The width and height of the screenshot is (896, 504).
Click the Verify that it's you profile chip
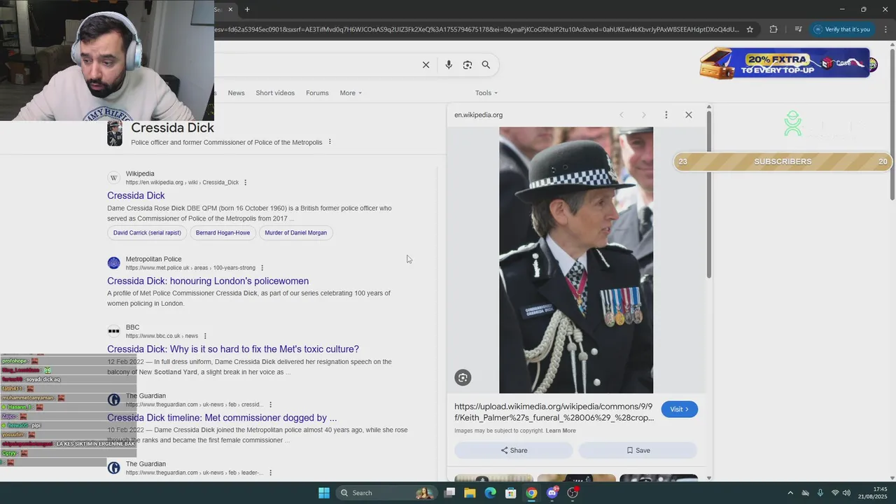coord(842,29)
